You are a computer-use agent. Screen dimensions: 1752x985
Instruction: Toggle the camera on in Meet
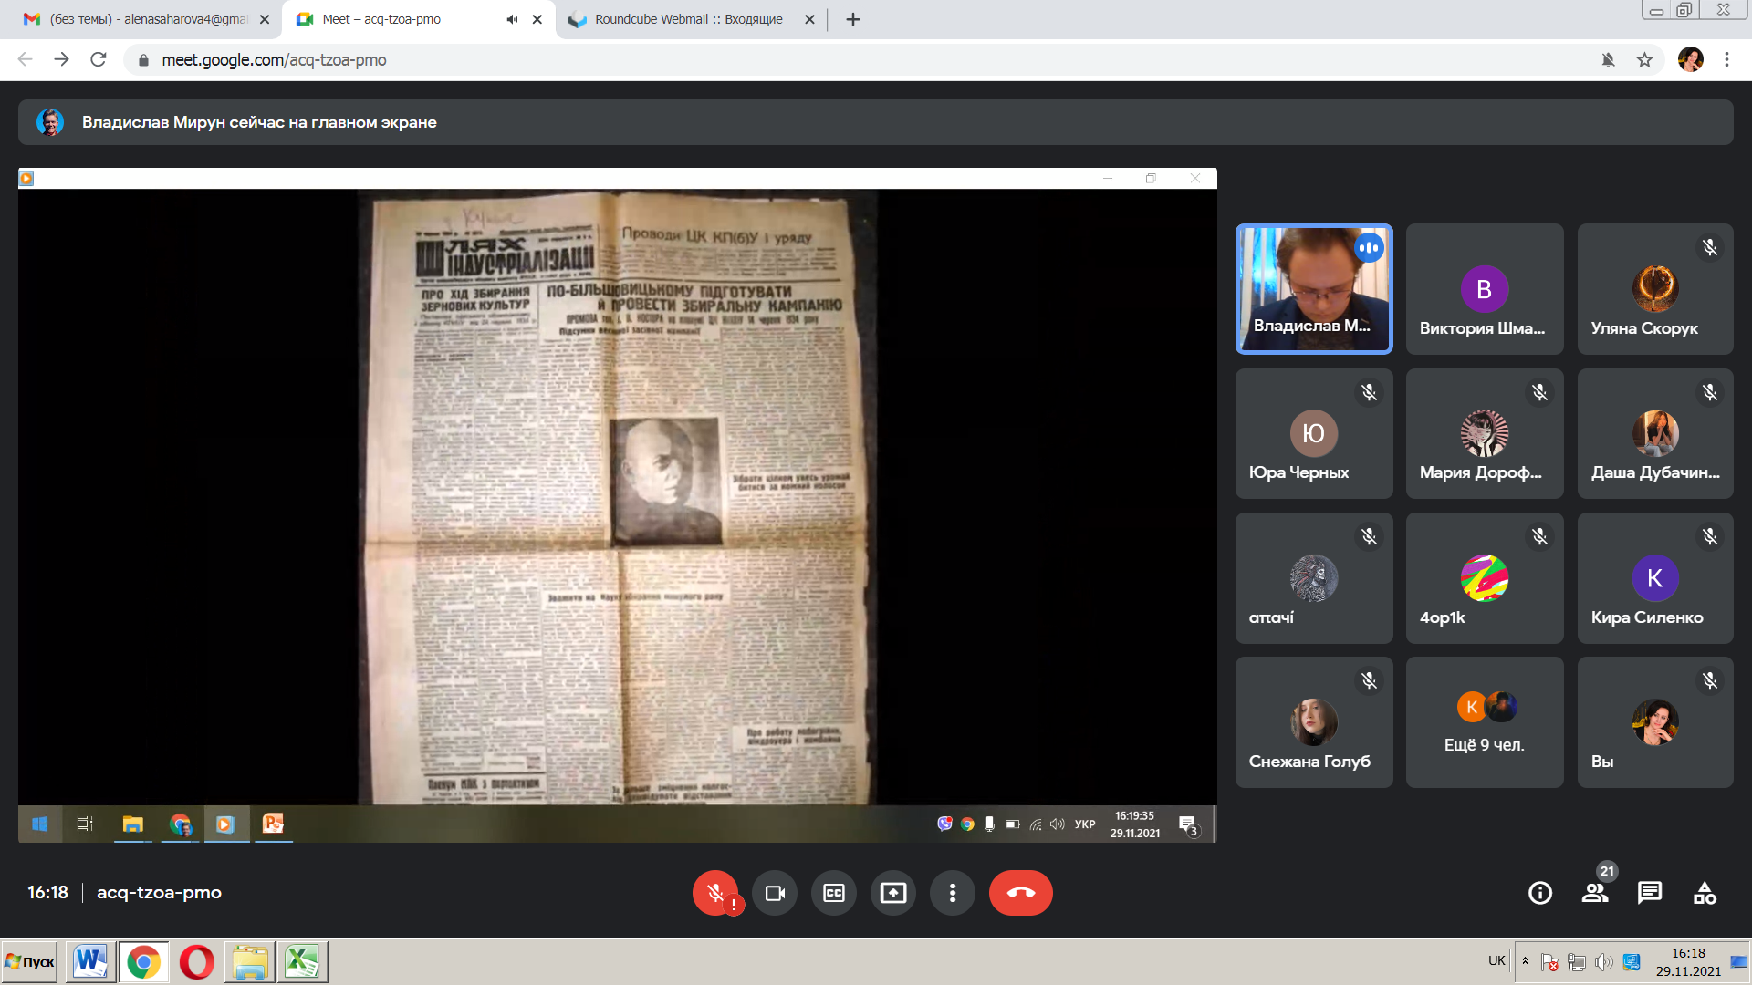coord(775,893)
